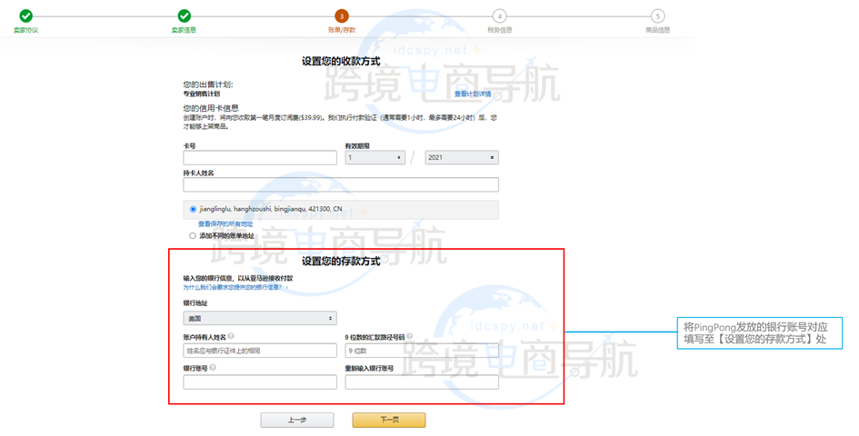
Task: Click step 5 商品信息 circle icon
Action: [657, 15]
